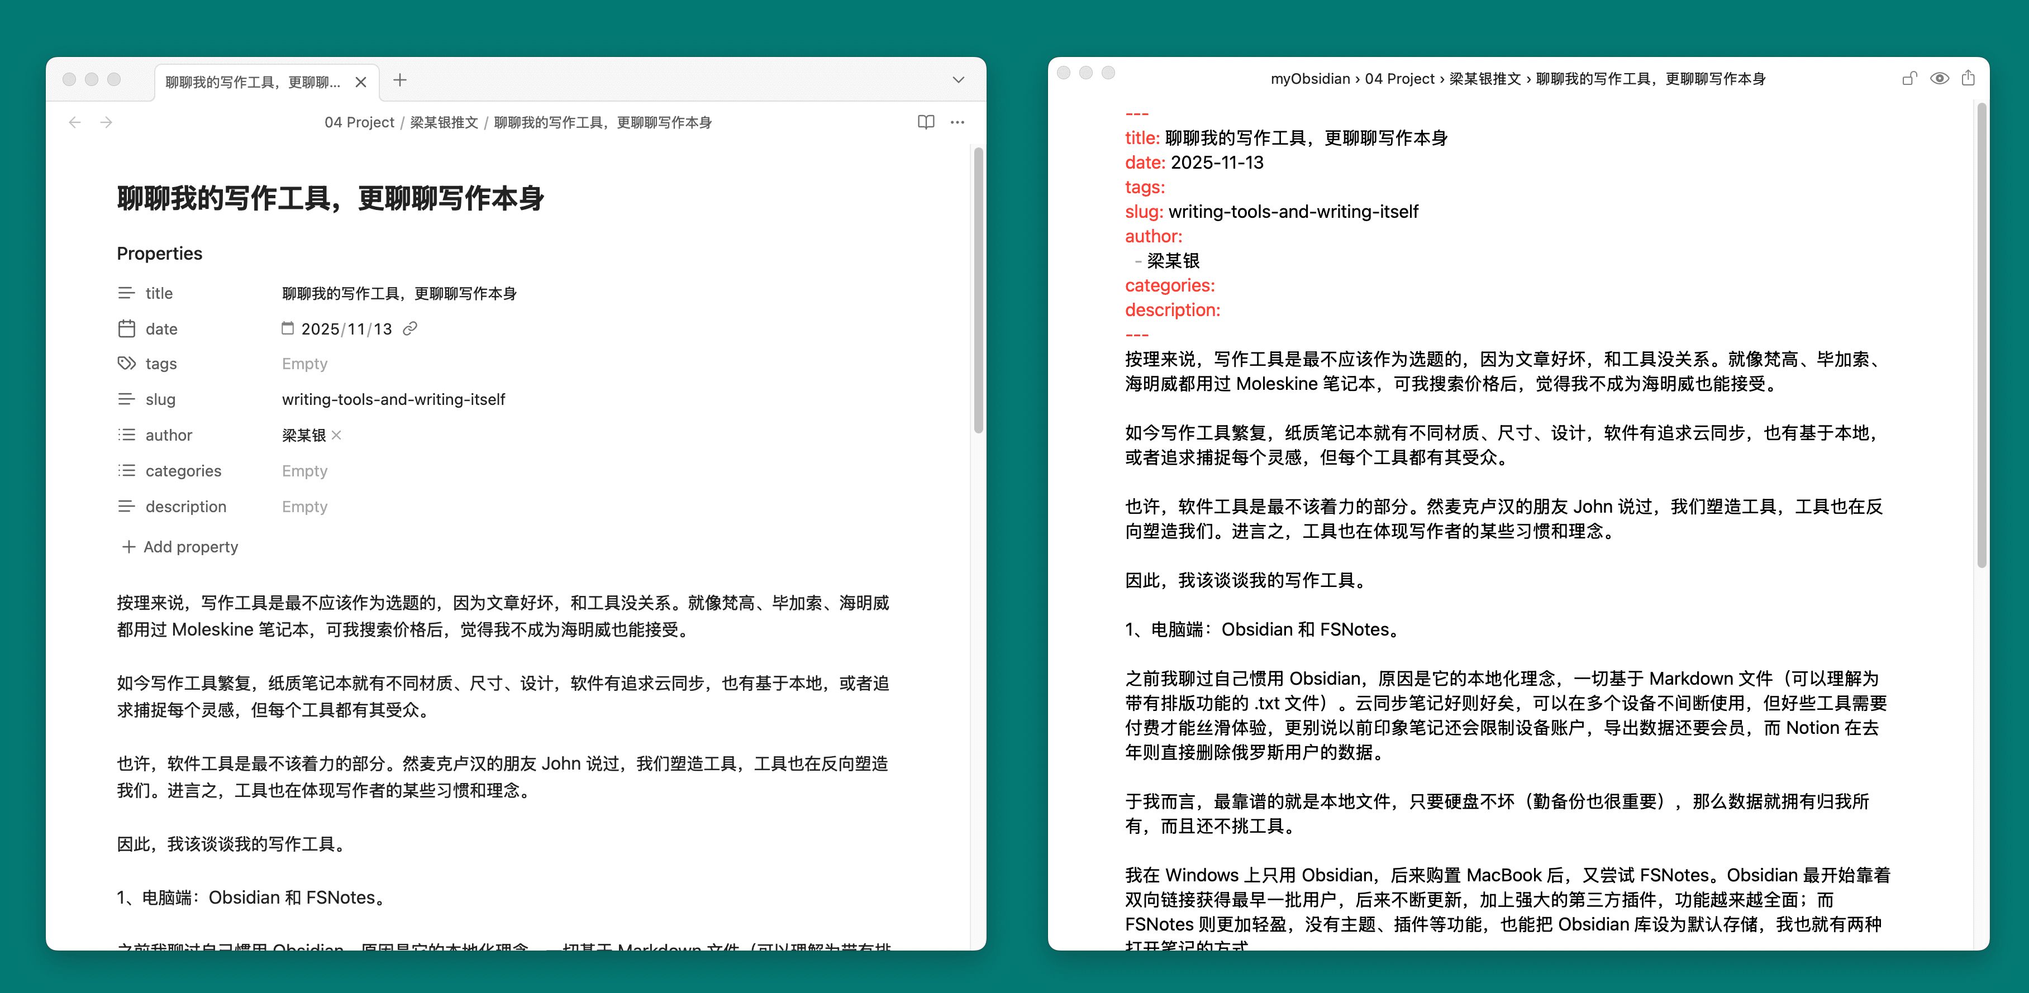Image resolution: width=2029 pixels, height=993 pixels.
Task: Click the Properties heading
Action: tap(159, 253)
